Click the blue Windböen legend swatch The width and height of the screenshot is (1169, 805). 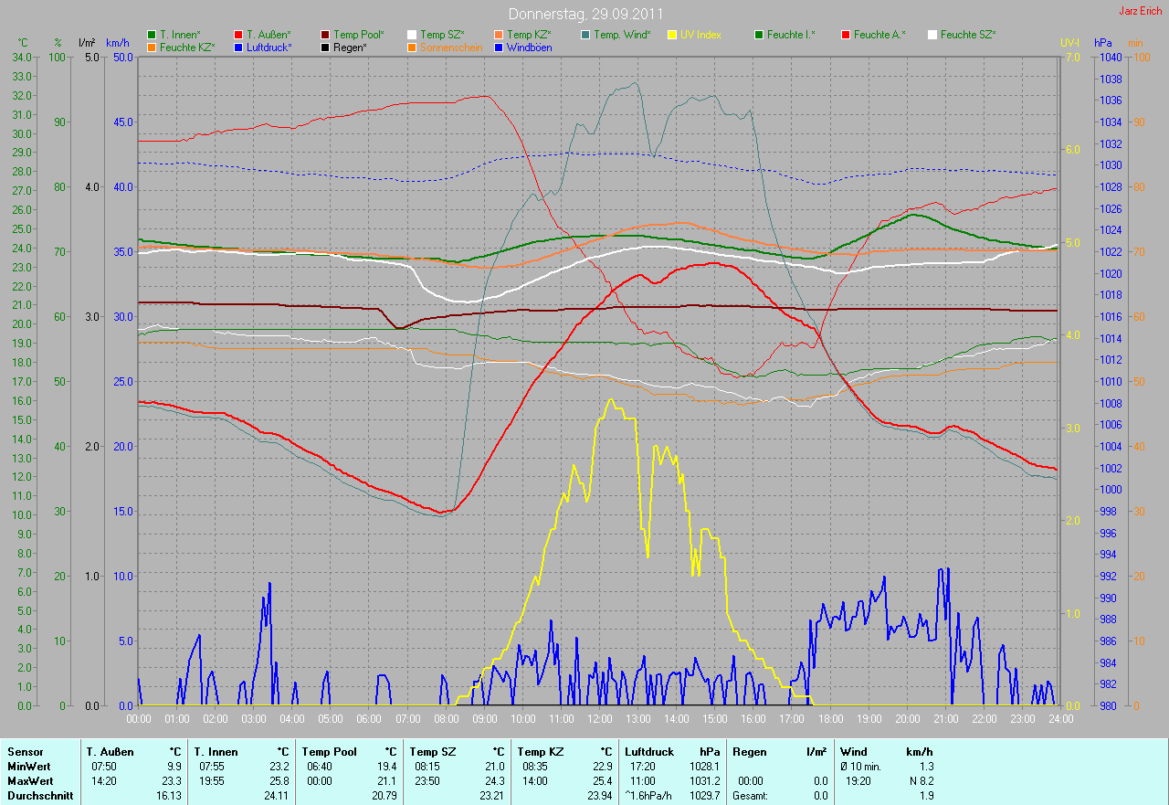coord(500,47)
